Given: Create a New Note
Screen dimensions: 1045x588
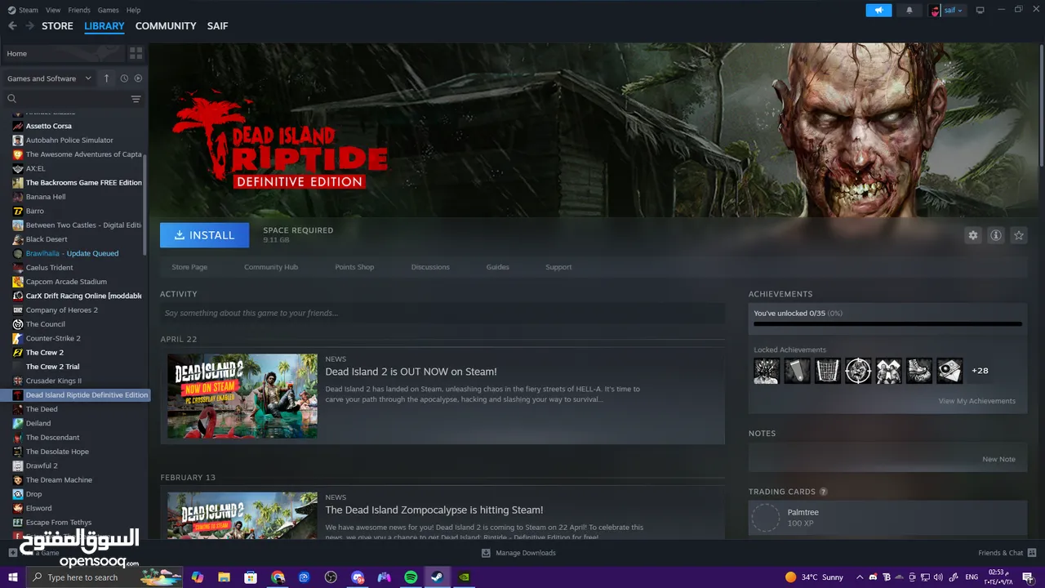Looking at the screenshot, I should [998, 459].
